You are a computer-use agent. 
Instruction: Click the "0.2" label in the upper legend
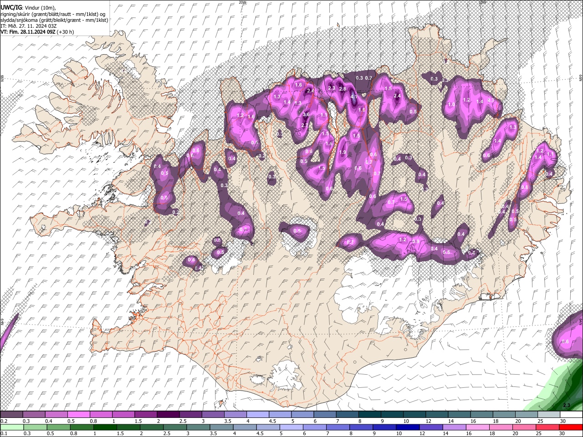tap(4, 421)
